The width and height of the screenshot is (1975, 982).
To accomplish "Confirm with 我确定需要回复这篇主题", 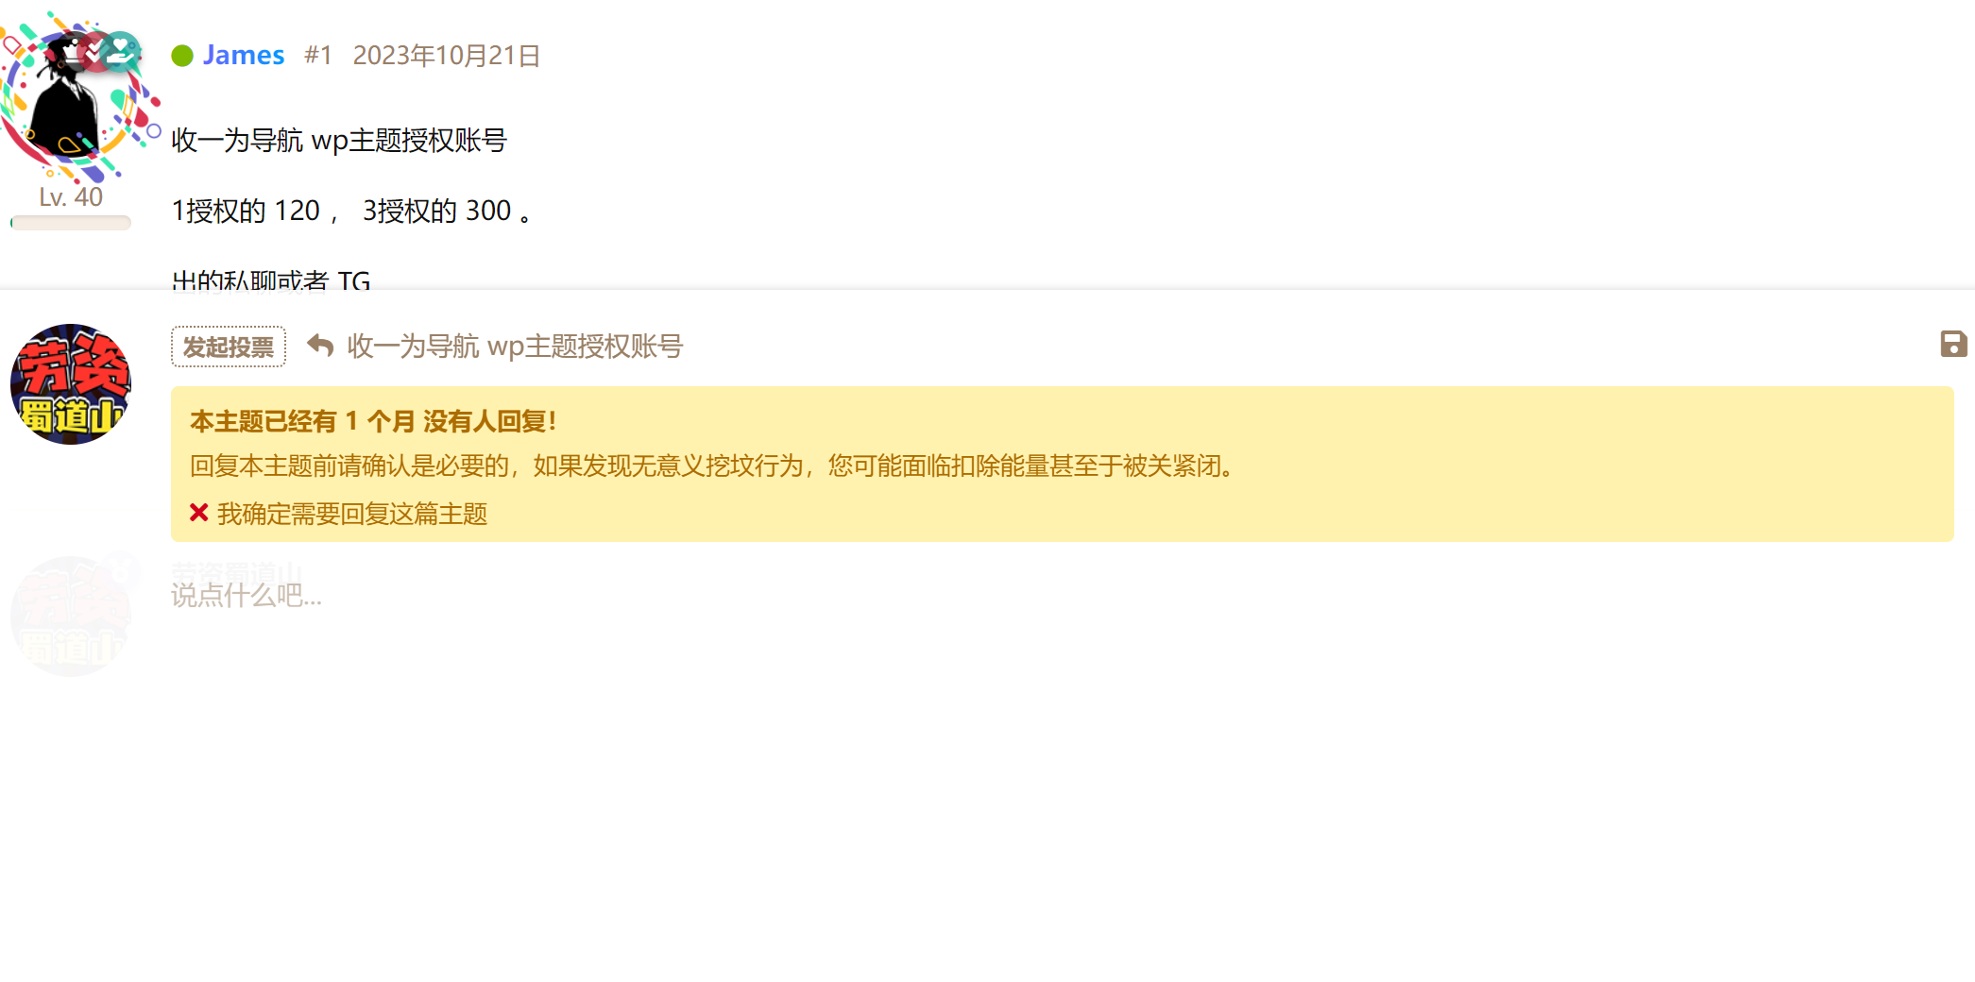I will (352, 514).
